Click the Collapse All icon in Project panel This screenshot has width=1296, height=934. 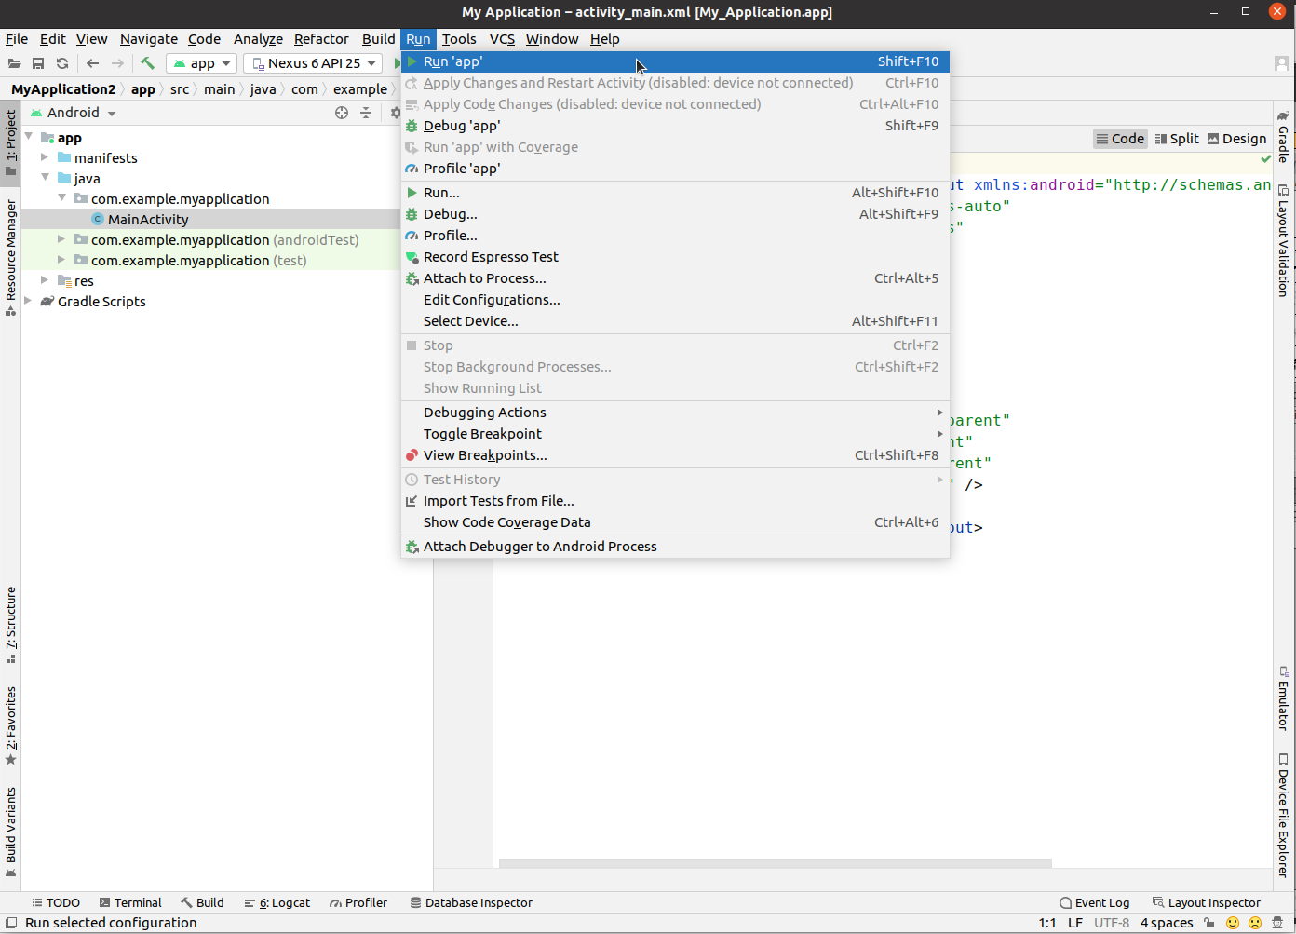[x=366, y=113]
